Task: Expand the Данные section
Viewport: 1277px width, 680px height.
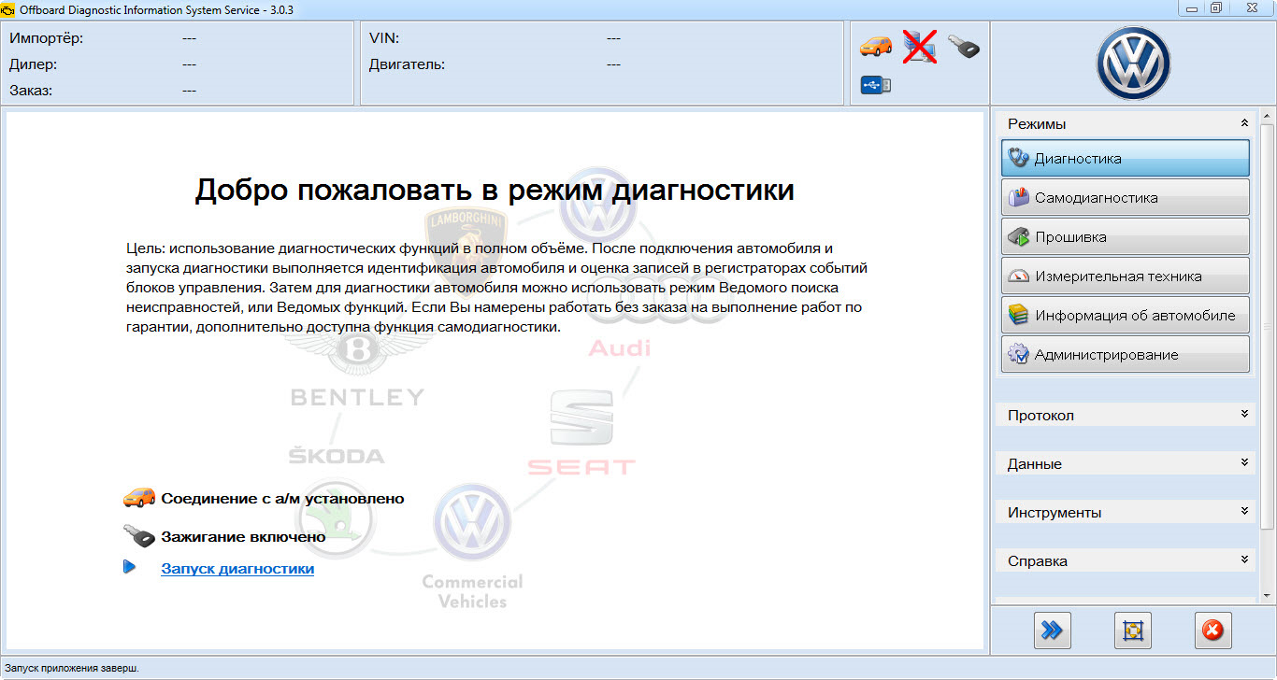Action: (1244, 462)
